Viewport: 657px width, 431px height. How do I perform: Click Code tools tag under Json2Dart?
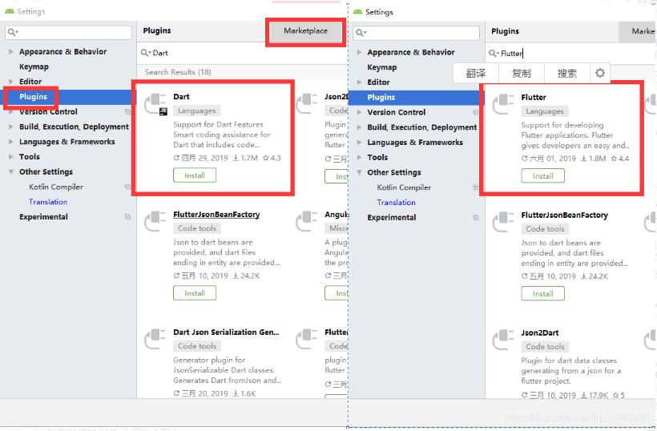(x=545, y=346)
